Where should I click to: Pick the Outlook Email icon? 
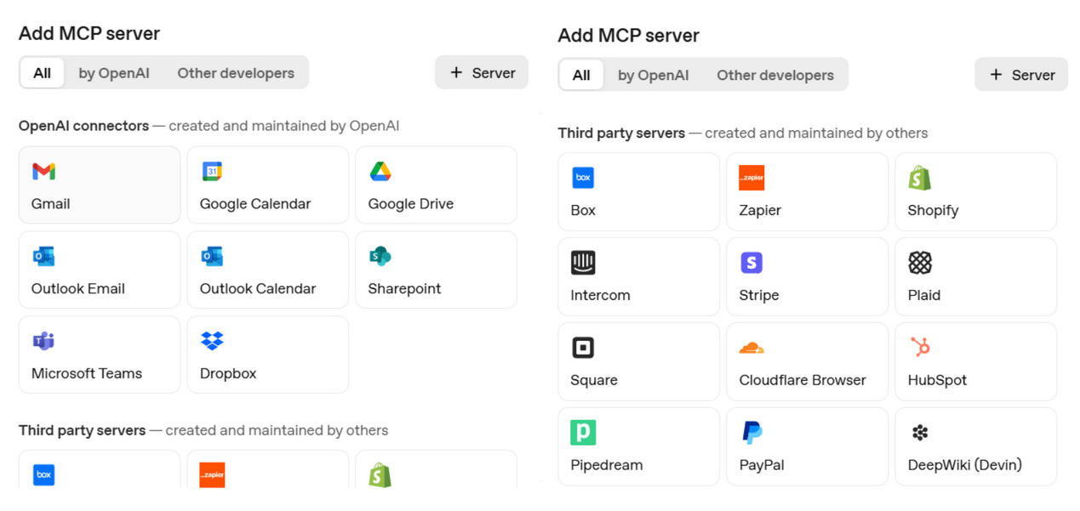pyautogui.click(x=43, y=256)
